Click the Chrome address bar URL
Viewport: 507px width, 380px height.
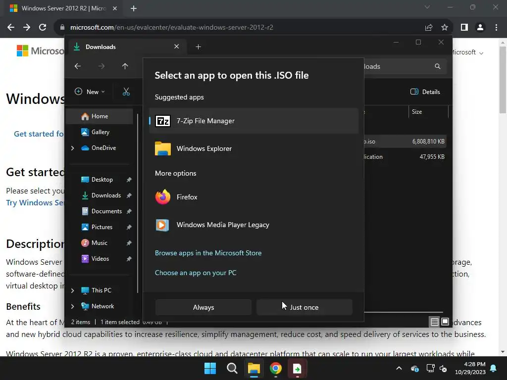pyautogui.click(x=171, y=28)
